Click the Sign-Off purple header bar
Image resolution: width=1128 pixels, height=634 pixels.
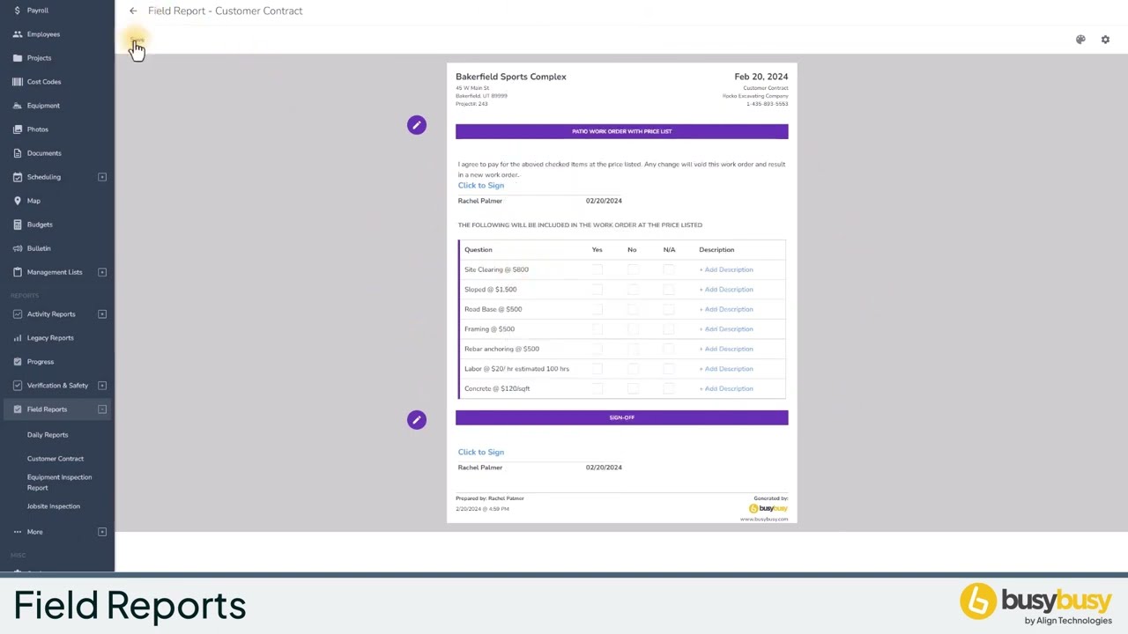tap(622, 417)
